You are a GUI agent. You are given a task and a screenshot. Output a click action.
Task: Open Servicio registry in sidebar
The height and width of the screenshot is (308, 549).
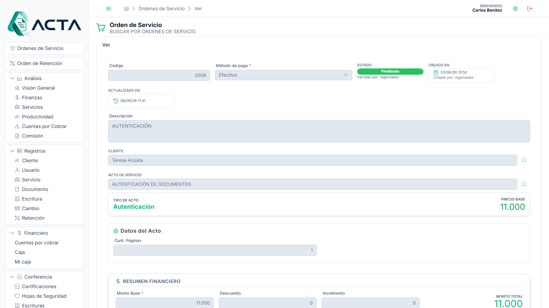coord(31,180)
